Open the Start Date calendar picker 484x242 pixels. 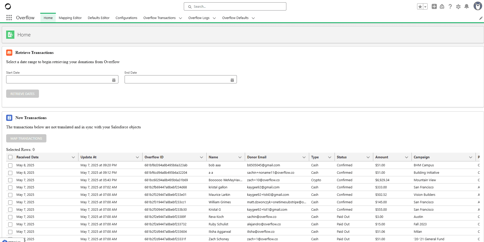tap(114, 80)
